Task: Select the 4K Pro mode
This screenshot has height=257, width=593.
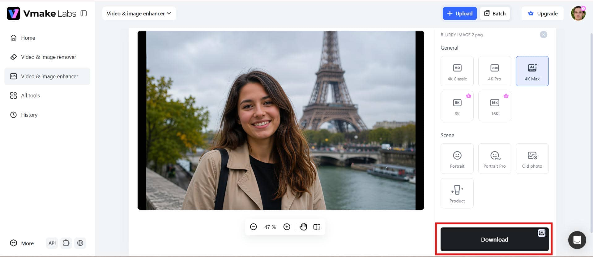Action: pos(495,71)
